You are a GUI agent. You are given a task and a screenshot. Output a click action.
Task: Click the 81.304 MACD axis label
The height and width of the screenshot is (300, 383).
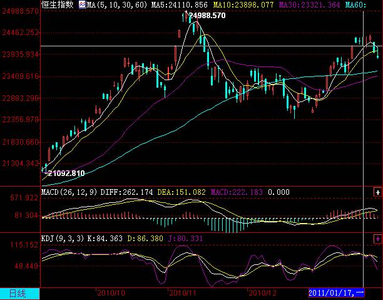(26, 215)
